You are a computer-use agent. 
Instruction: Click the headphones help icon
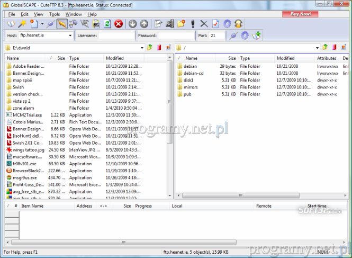coord(239,24)
